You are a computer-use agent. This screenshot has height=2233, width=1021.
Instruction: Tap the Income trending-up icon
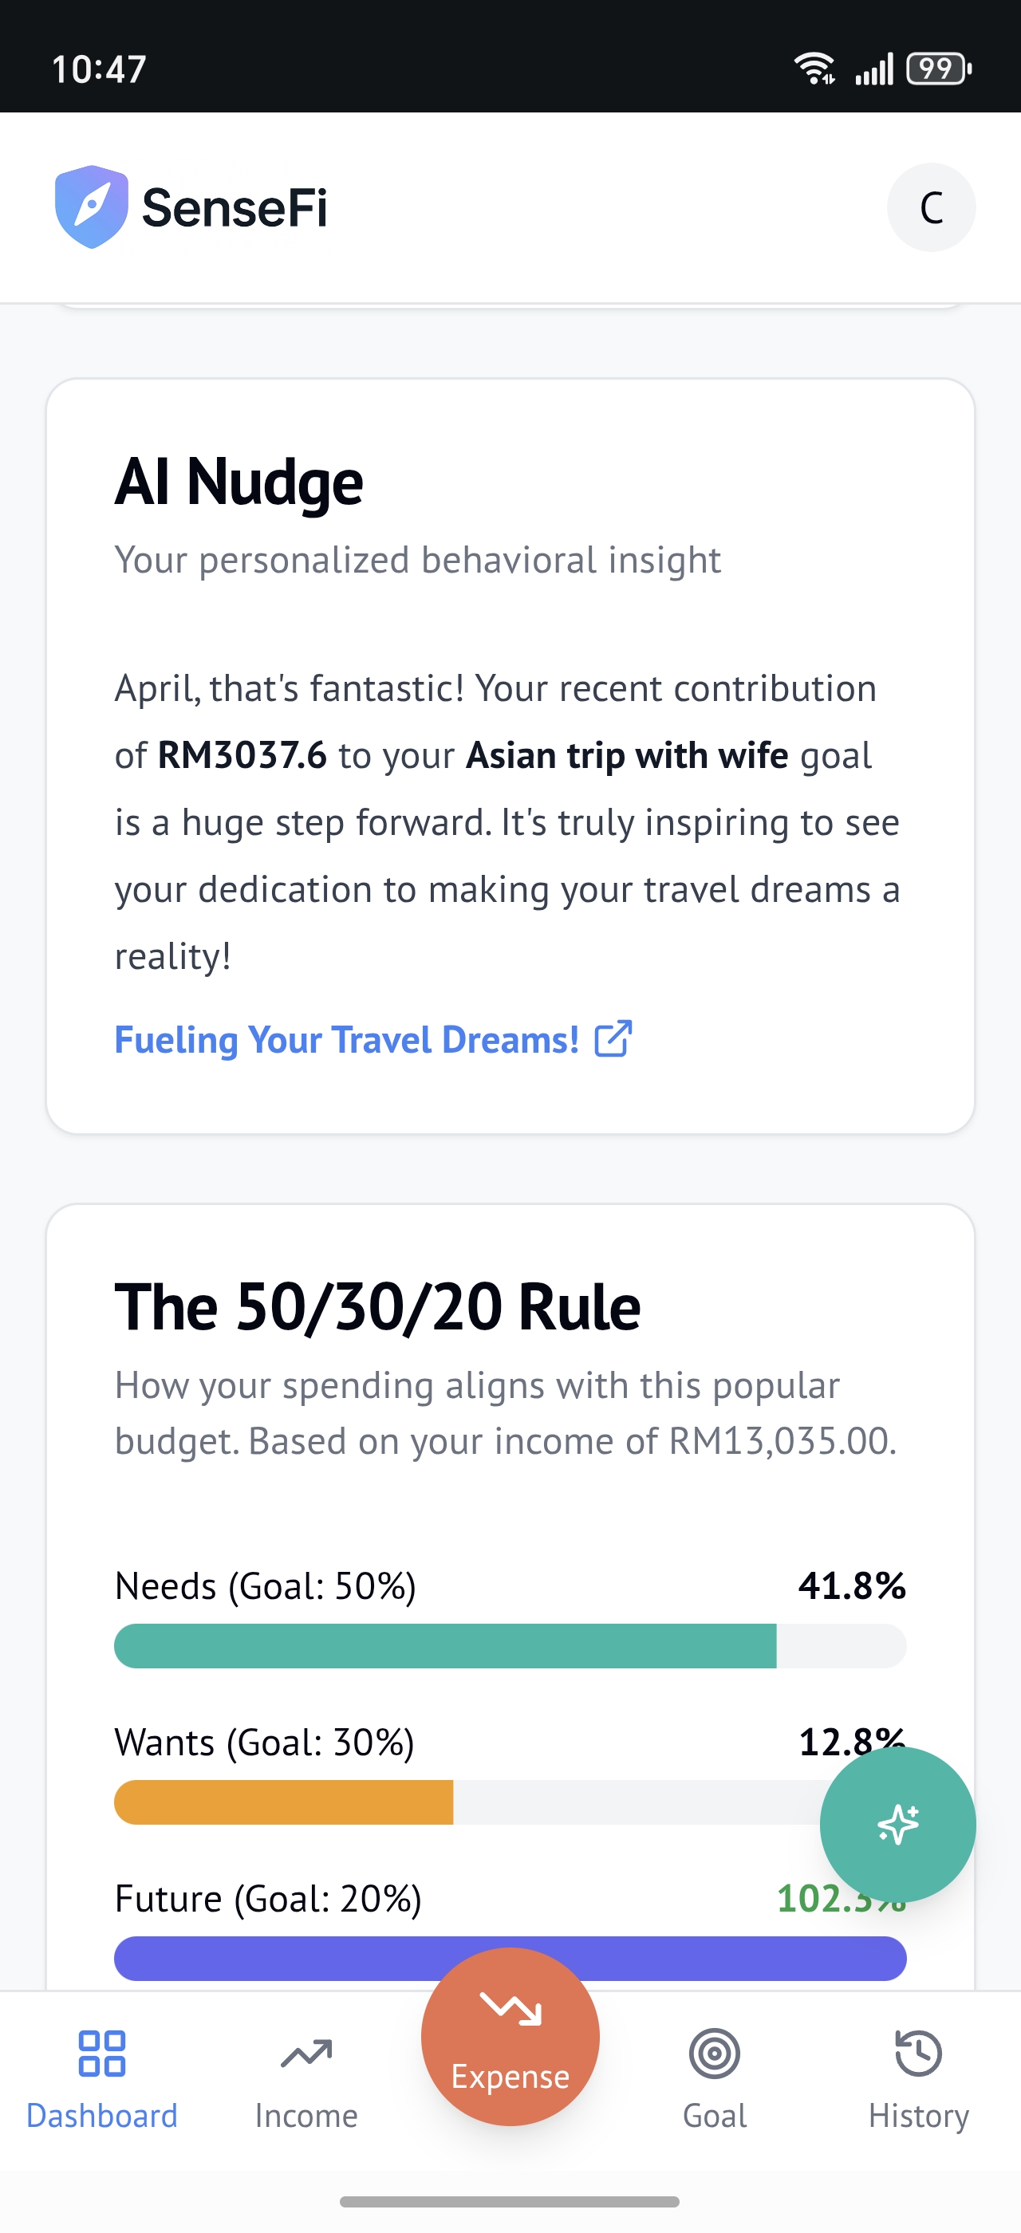(306, 2054)
